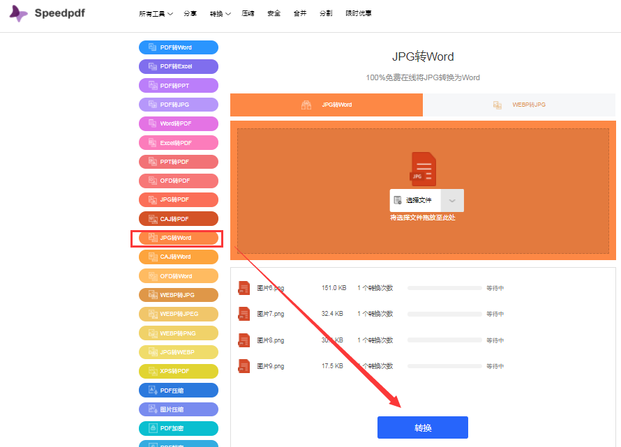Select file name 图片8.png
This screenshot has height=447, width=621.
click(271, 340)
